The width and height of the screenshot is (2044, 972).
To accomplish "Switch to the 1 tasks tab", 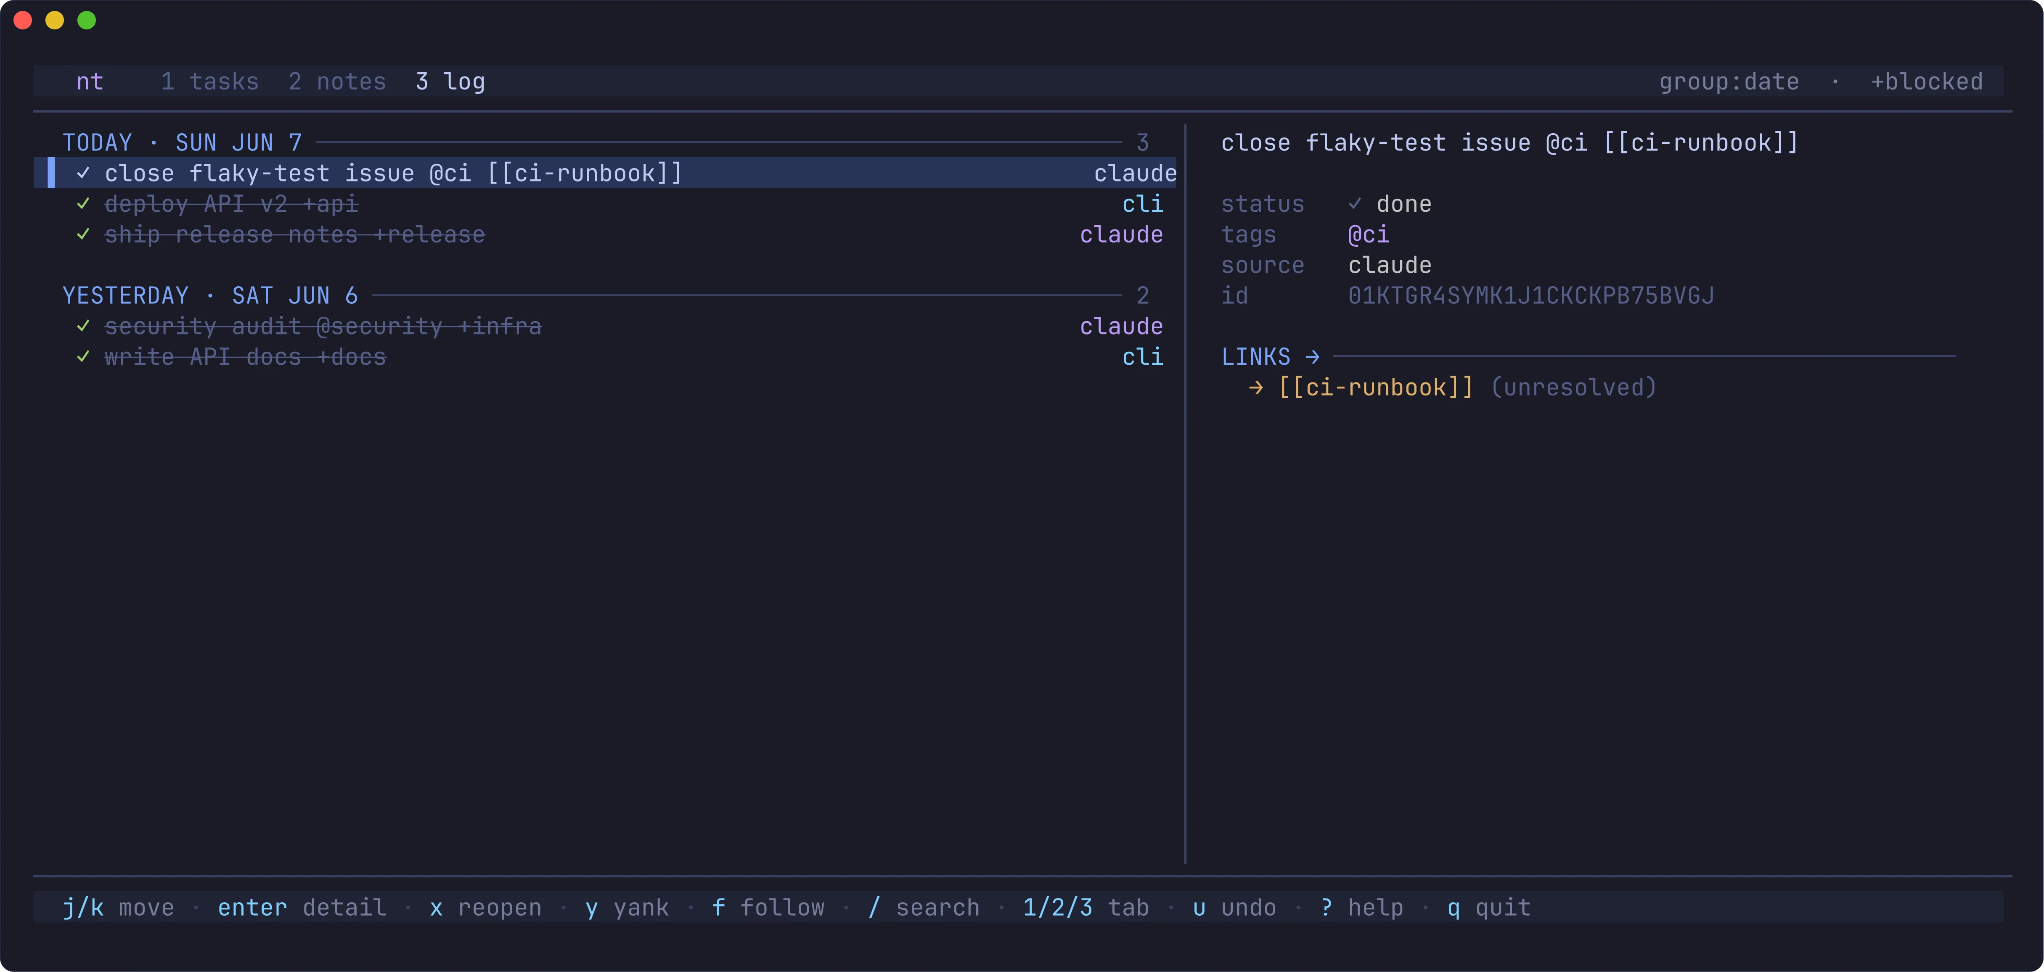I will pyautogui.click(x=209, y=82).
